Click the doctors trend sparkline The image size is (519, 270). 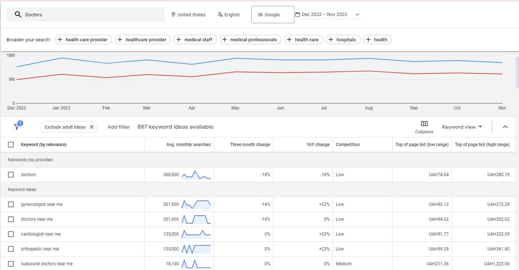[196, 175]
